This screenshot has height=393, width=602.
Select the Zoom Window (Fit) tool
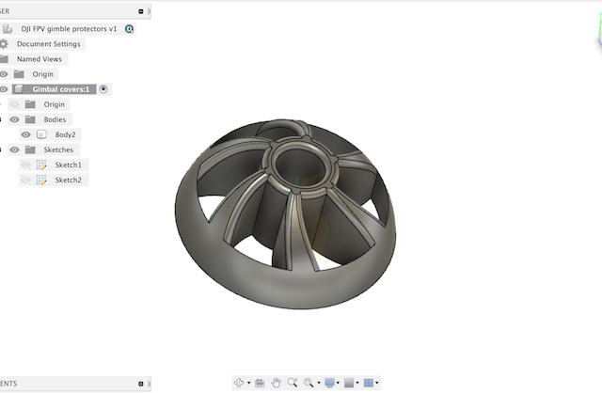tap(309, 383)
